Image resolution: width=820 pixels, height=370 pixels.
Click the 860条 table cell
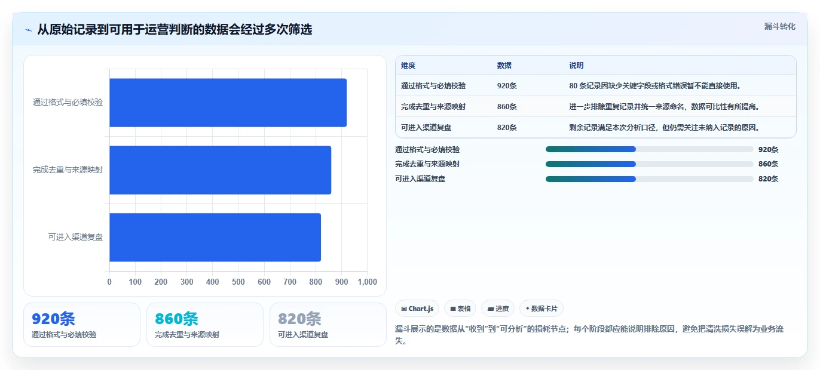[507, 107]
